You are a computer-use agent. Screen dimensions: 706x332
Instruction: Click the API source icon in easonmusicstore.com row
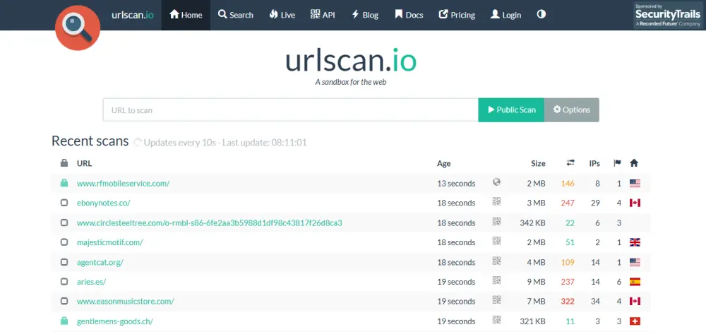pos(496,300)
